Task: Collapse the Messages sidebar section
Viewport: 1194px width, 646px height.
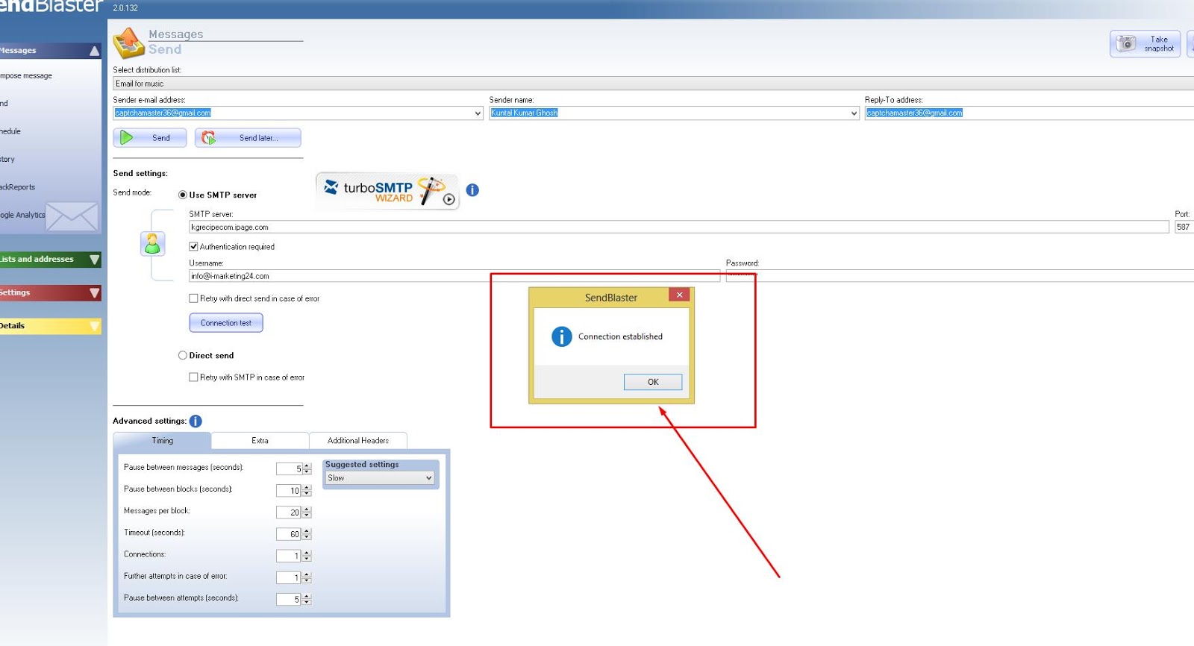Action: point(94,51)
